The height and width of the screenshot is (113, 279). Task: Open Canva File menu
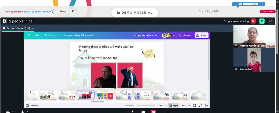37,35
